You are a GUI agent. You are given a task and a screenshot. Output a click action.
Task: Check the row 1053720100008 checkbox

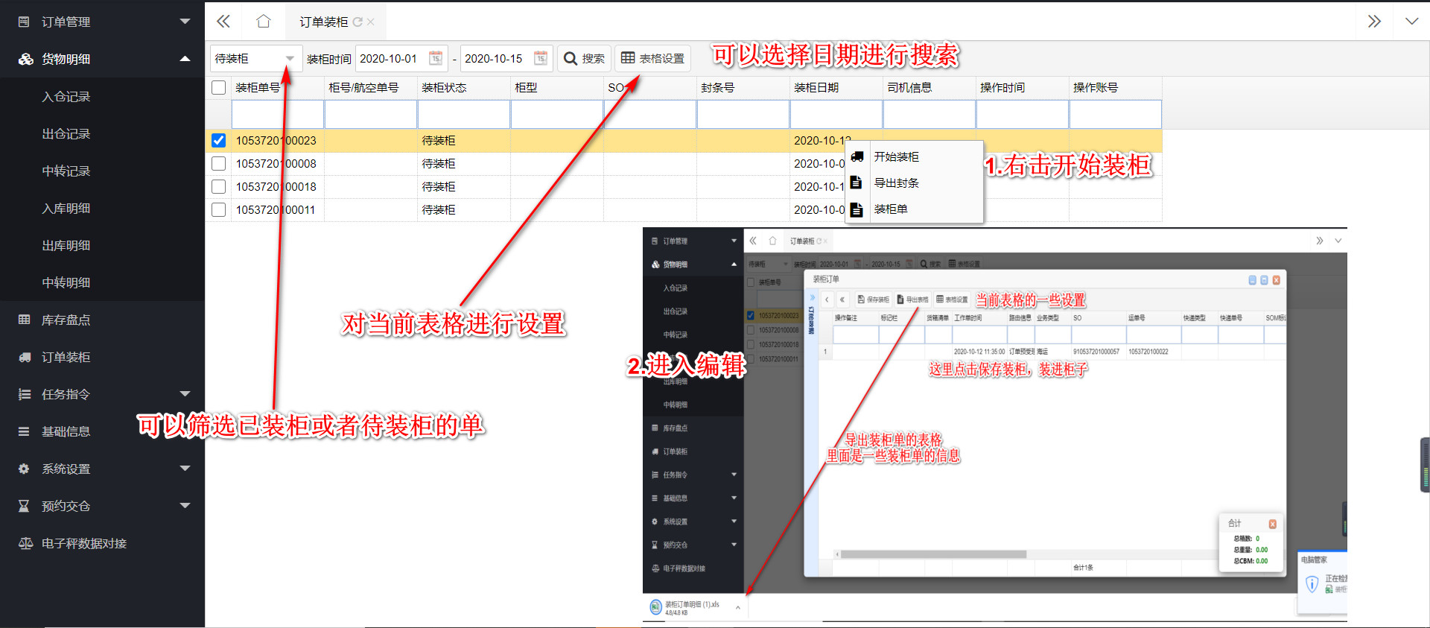point(218,163)
